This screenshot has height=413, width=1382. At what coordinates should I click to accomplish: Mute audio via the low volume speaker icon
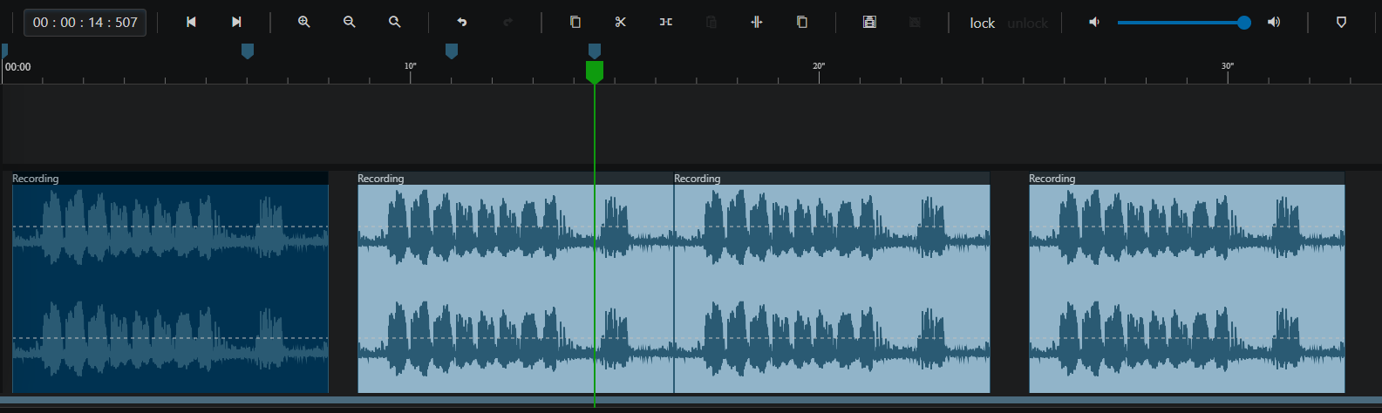click(1094, 22)
